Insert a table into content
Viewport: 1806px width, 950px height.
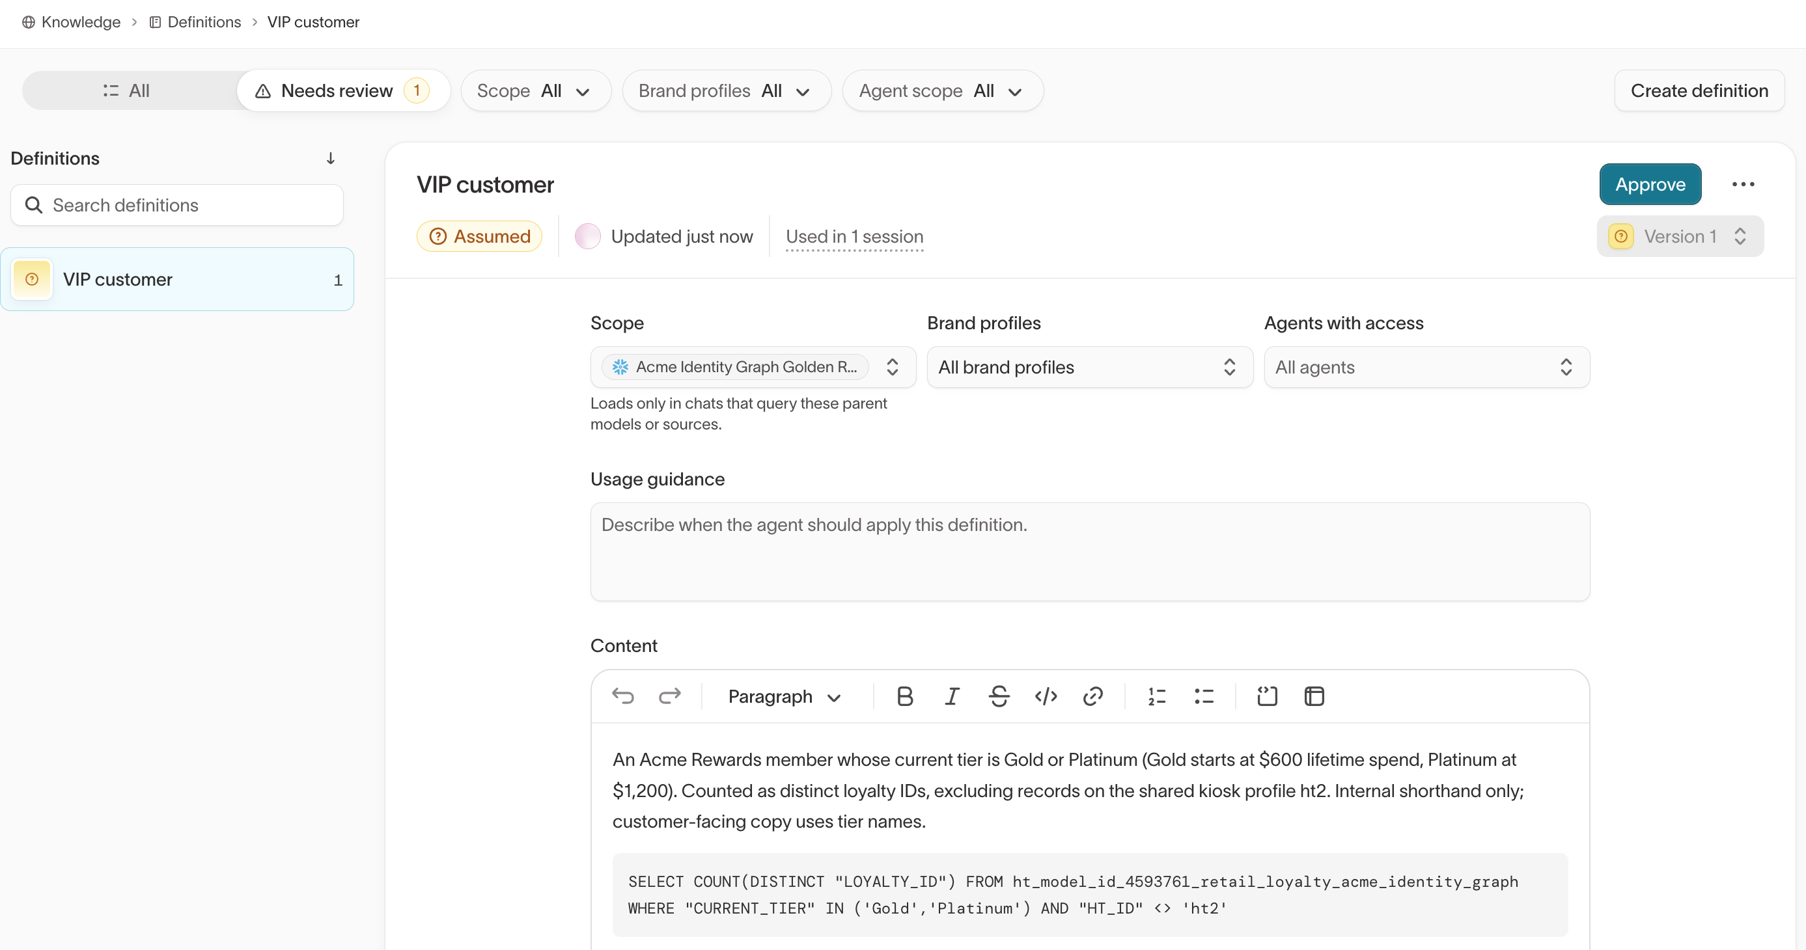pos(1314,696)
